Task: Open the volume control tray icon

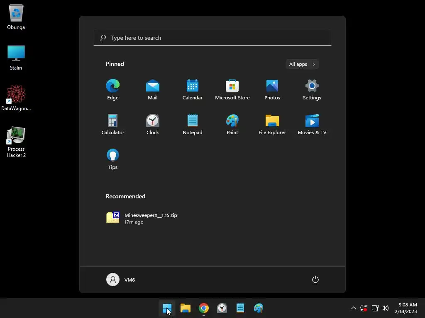Action: tap(385, 308)
